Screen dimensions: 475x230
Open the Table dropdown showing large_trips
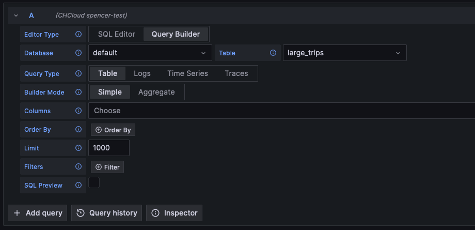click(x=344, y=53)
